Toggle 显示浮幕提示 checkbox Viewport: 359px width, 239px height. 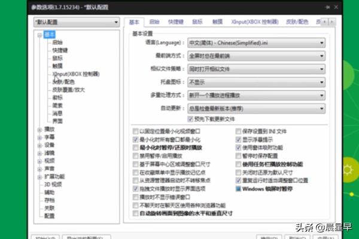point(238,139)
